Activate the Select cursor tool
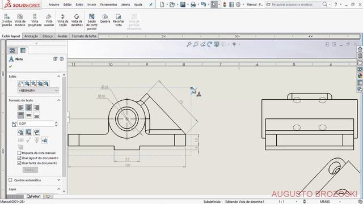The height and width of the screenshot is (204, 363). coord(214,5)
